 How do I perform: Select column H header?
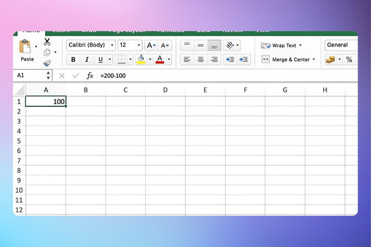tap(325, 90)
